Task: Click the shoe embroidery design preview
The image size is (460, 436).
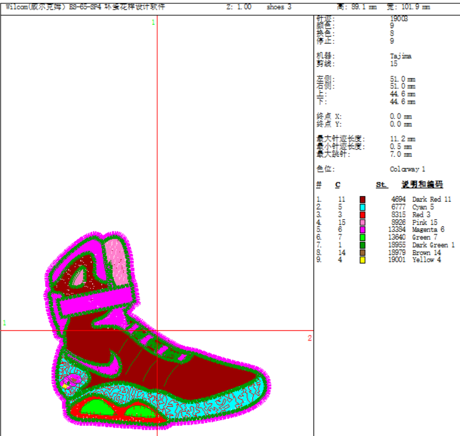Action: [x=157, y=330]
